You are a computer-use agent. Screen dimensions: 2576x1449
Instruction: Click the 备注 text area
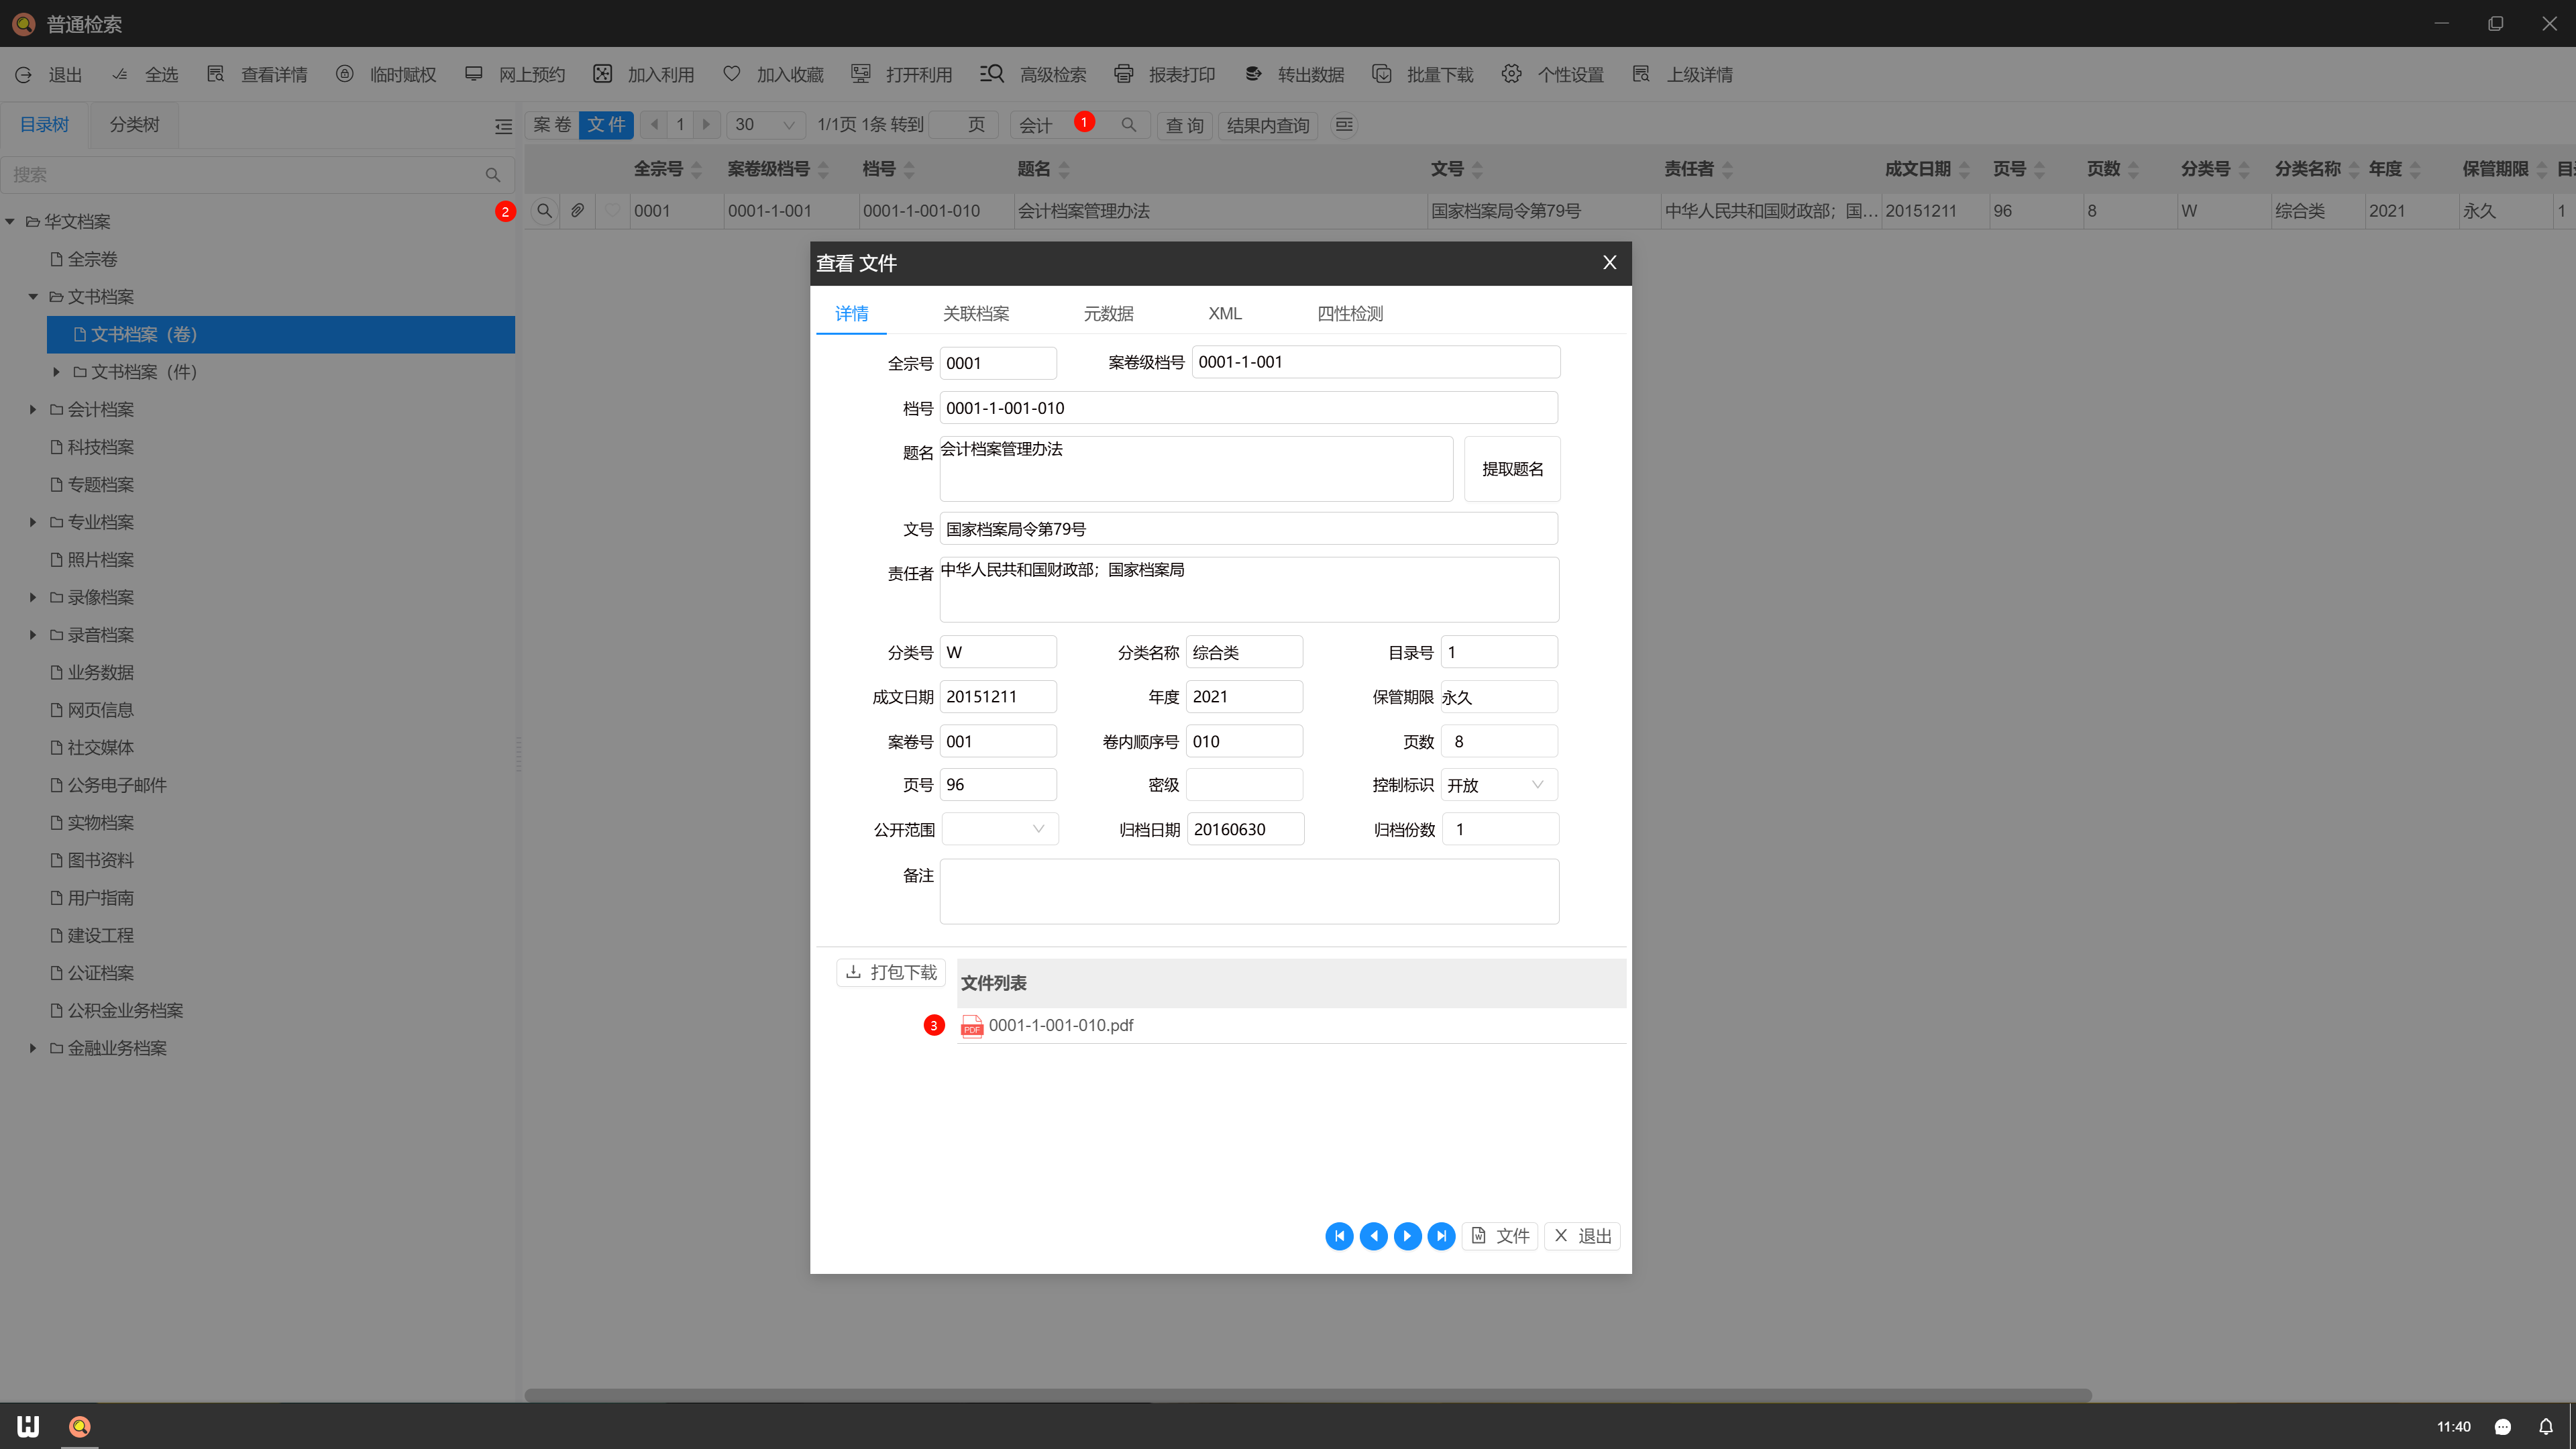[x=1248, y=891]
